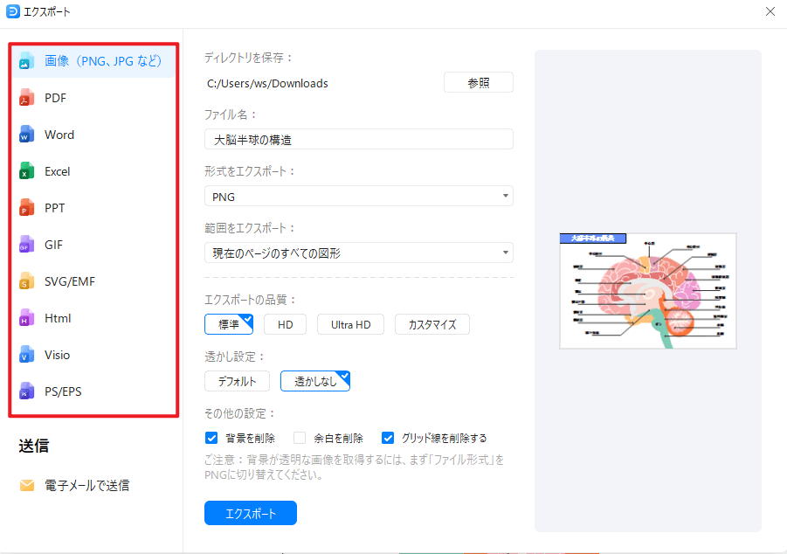Image resolution: width=787 pixels, height=554 pixels.
Task: Enable the 余白を削除 checkbox
Action: point(299,437)
